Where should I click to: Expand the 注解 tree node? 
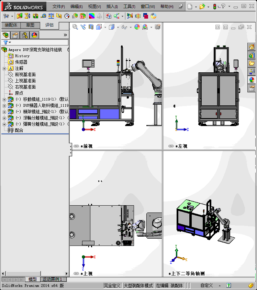tap(4, 69)
